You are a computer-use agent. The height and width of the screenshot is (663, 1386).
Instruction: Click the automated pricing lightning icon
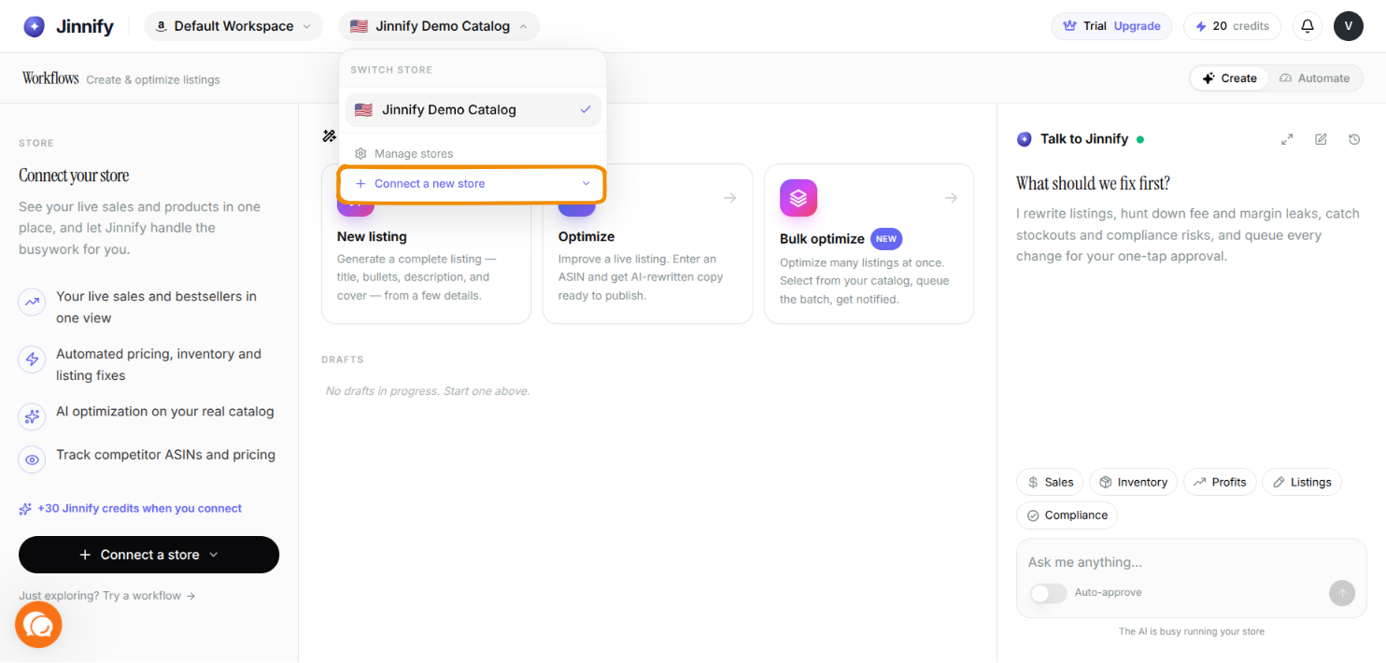click(x=33, y=360)
